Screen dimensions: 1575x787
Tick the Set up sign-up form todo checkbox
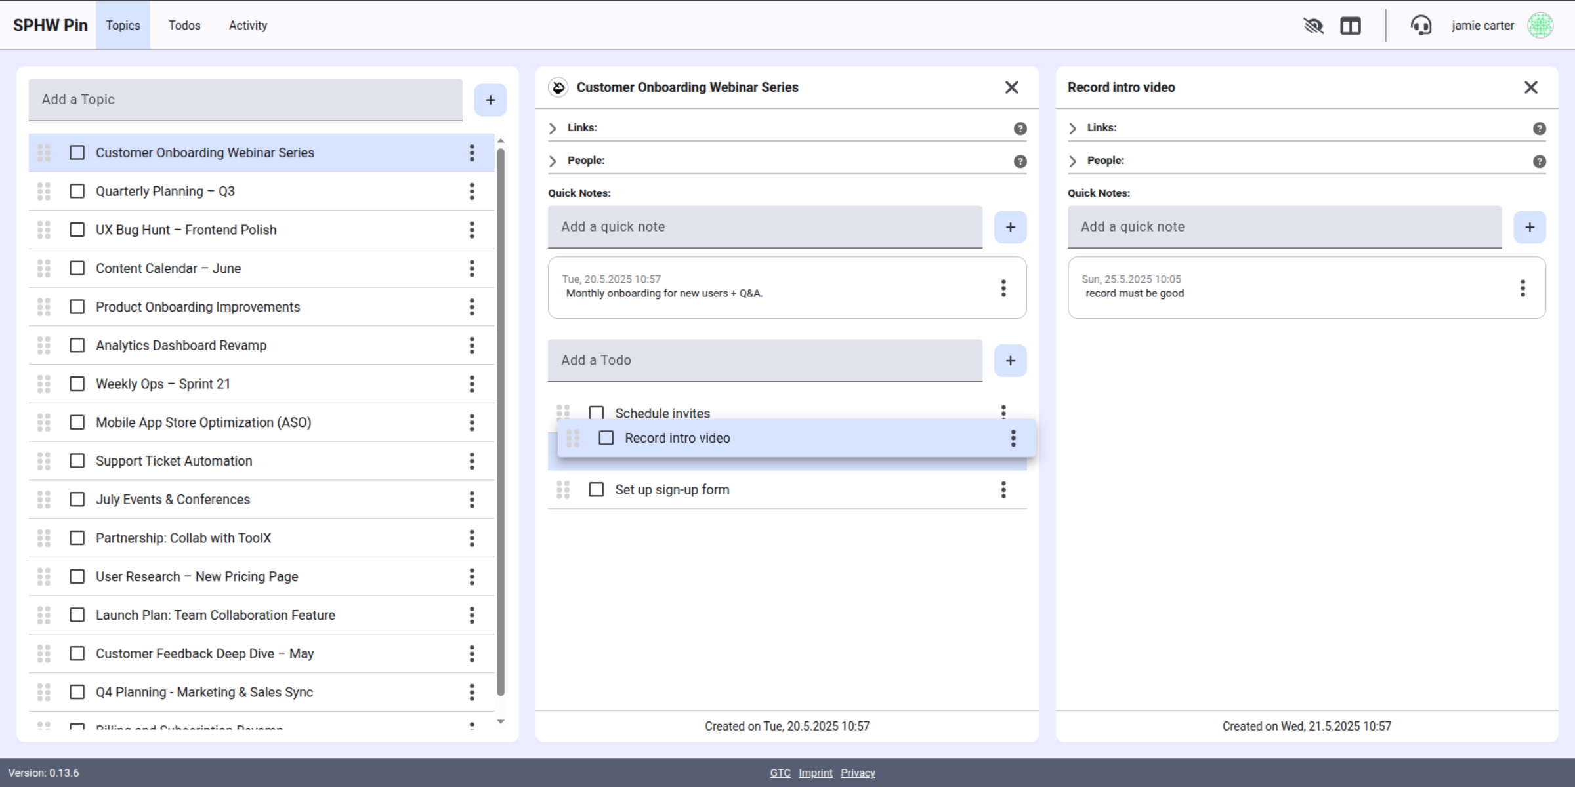[x=597, y=490]
